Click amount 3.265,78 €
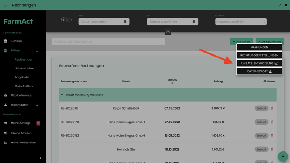290x163 pixels. (218, 108)
